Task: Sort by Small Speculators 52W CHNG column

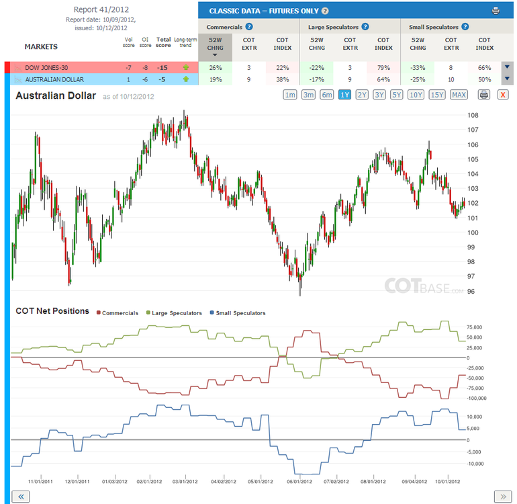Action: [418, 44]
